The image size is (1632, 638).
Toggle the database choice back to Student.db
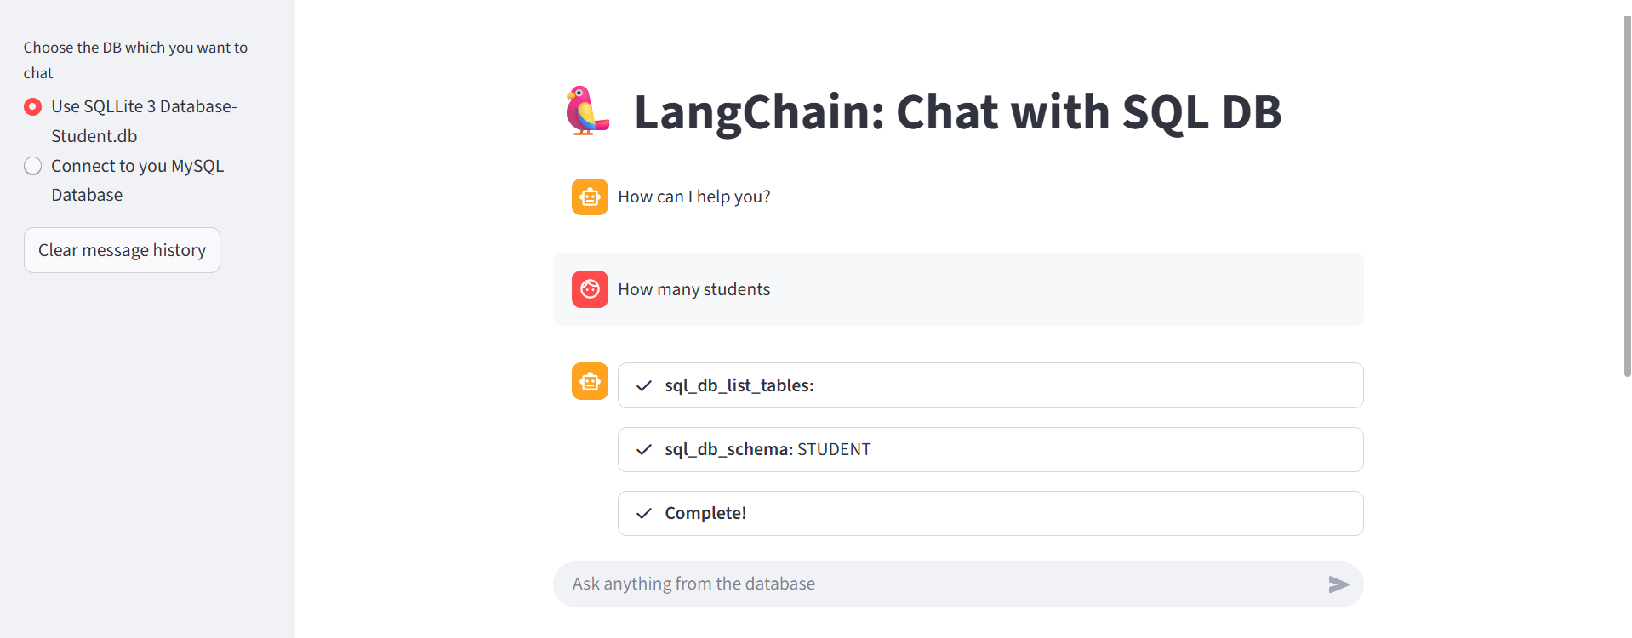33,106
